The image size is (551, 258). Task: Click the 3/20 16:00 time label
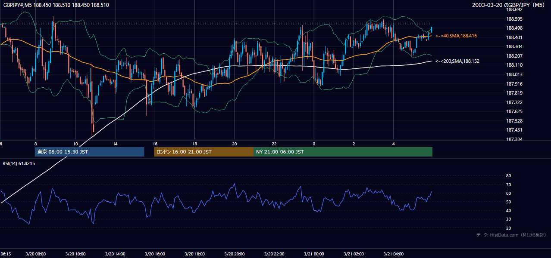coord(155,254)
